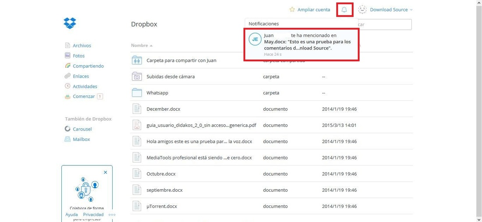The image size is (482, 222).
Task: Click the Whatsapp folder icon
Action: coord(136,93)
